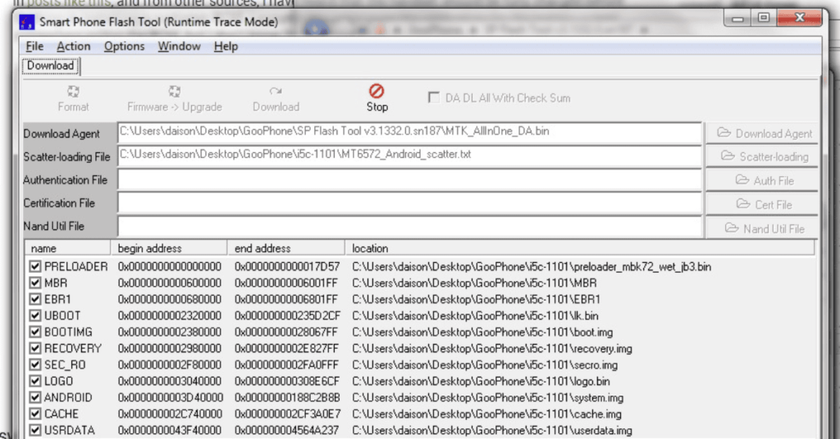Viewport: 840px width, 439px height.
Task: Click begin address 0x0000000002320000
Action: tap(169, 315)
